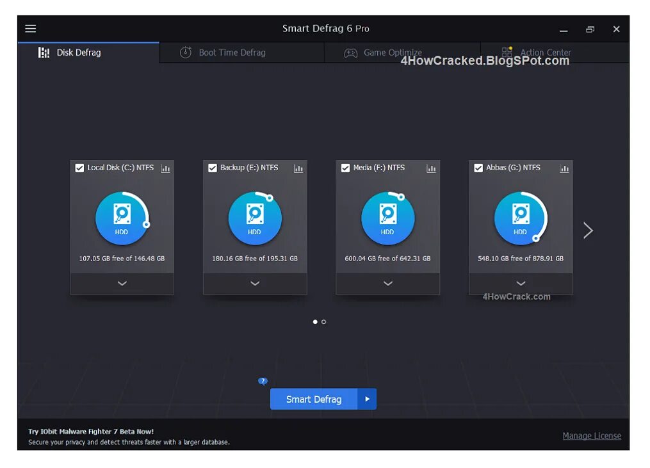650x468 pixels.
Task: Expand options under Media (F:) card
Action: pyautogui.click(x=387, y=284)
